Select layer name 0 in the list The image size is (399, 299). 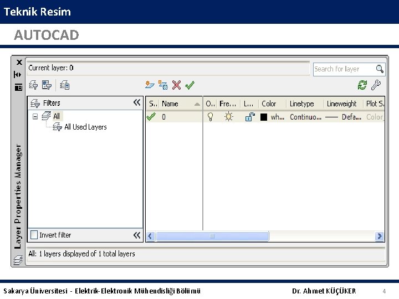tap(163, 117)
